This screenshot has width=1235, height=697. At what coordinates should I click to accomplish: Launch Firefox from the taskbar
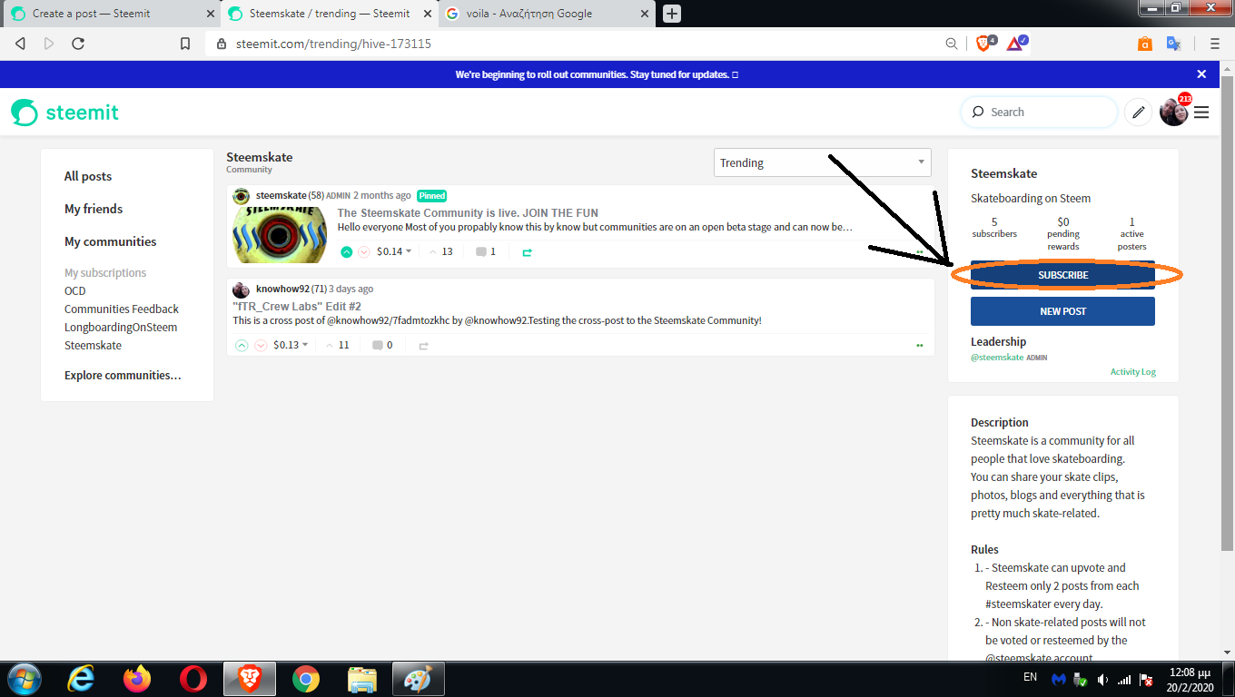(x=137, y=679)
